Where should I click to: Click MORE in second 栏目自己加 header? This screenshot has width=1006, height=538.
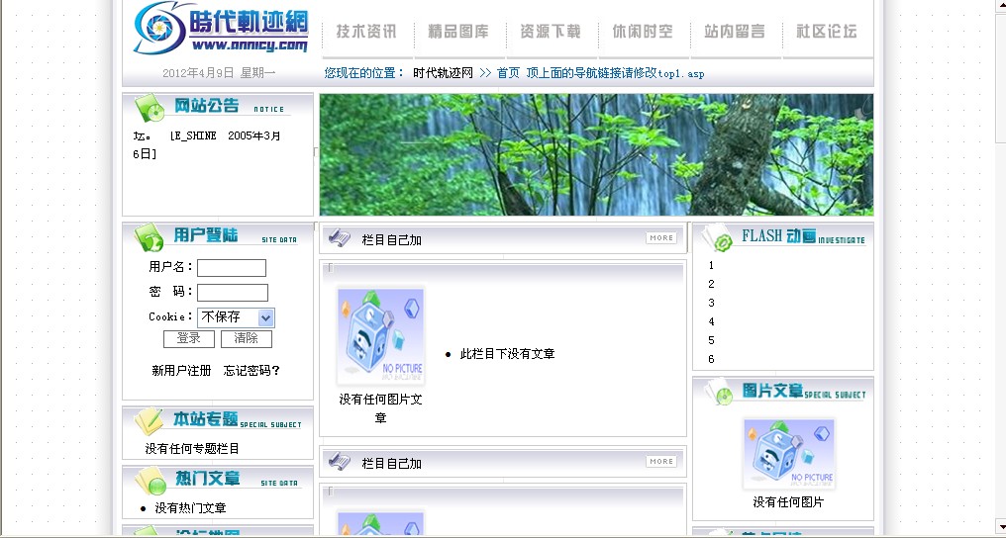pos(660,461)
